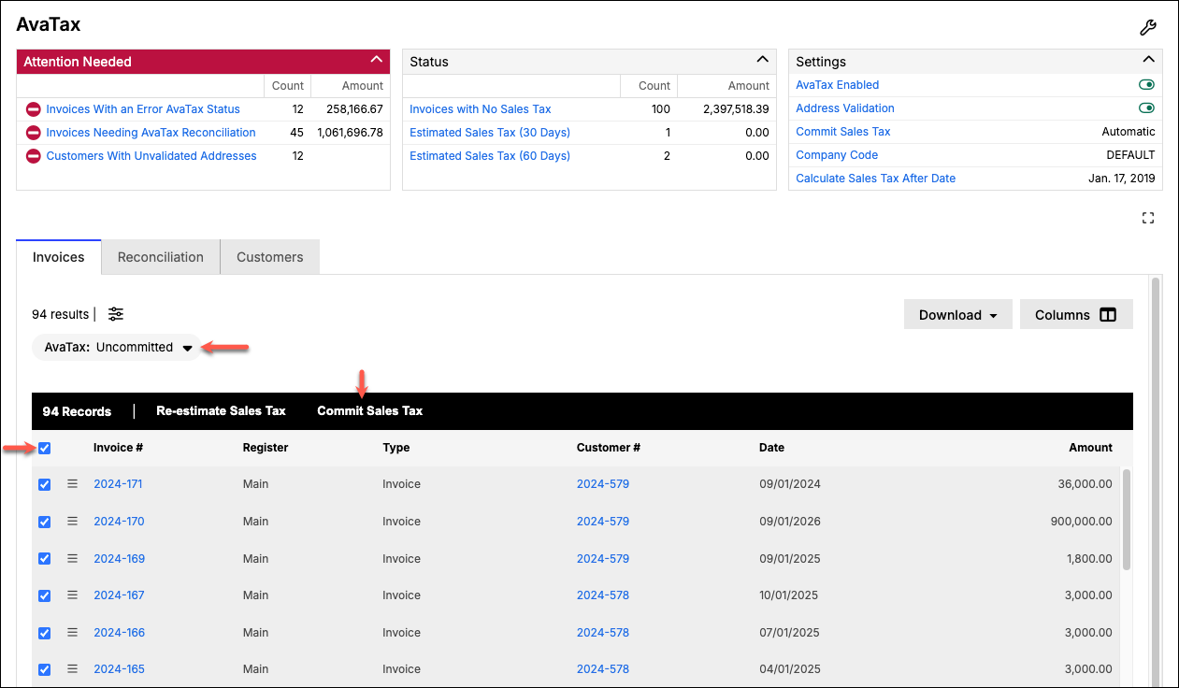Open row menu icon for invoice 2024-167
Viewport: 1179px width, 688px height.
click(72, 595)
